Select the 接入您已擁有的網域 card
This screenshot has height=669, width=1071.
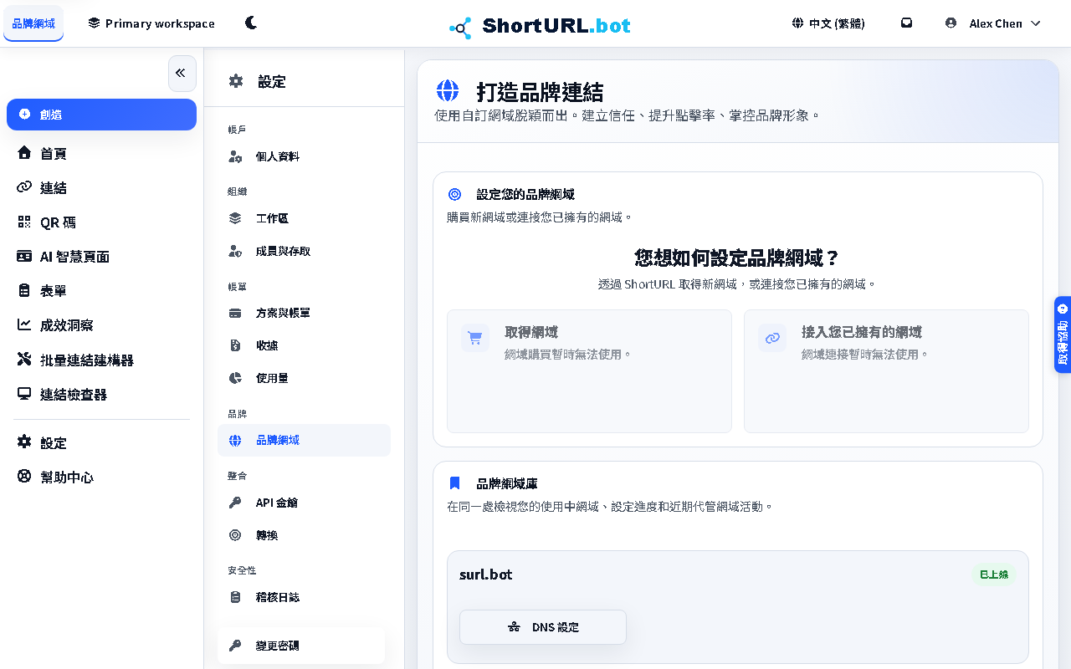pyautogui.click(x=886, y=371)
